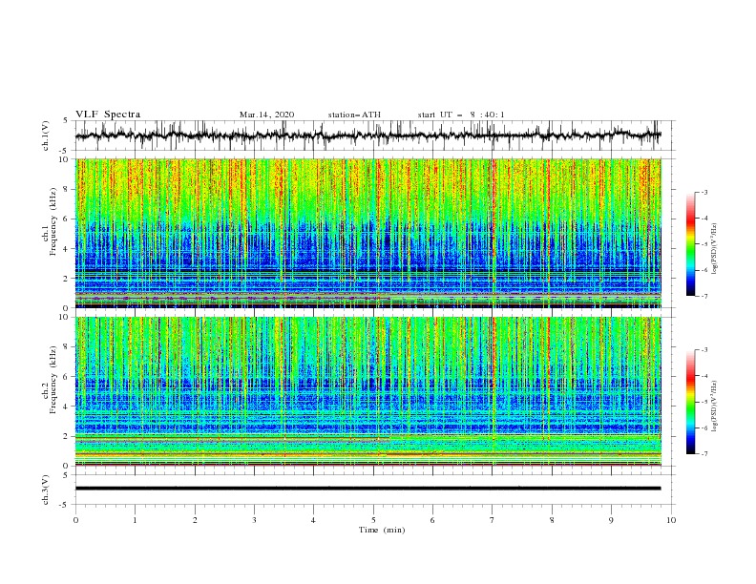Click the "-3" label atop the ch.1 color bar
The image size is (756, 584).
(703, 192)
